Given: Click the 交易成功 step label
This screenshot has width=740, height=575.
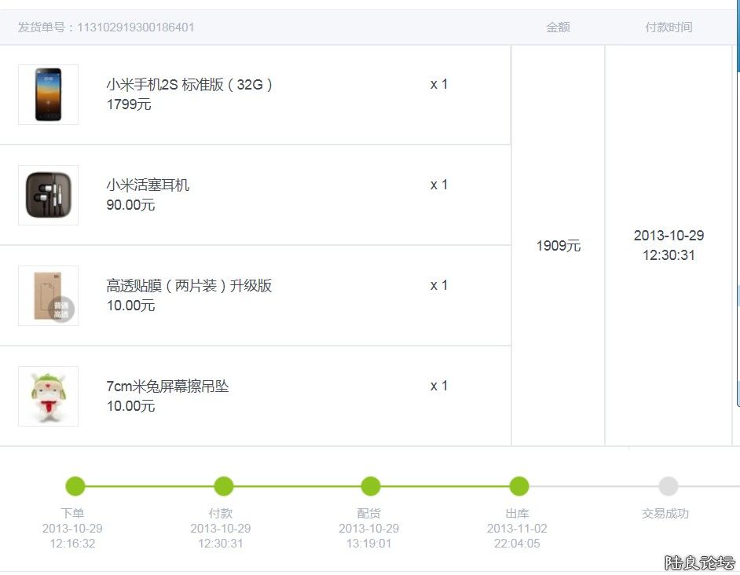Looking at the screenshot, I should 665,514.
